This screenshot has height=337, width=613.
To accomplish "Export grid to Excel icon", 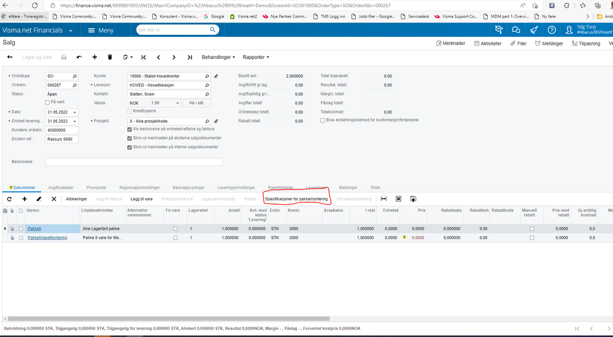I will (398, 199).
